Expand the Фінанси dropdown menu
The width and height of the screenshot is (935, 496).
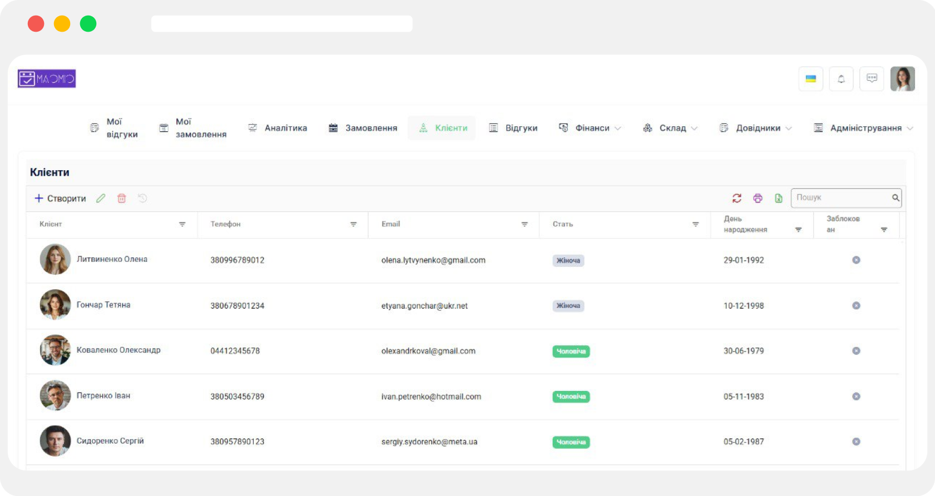coord(591,128)
